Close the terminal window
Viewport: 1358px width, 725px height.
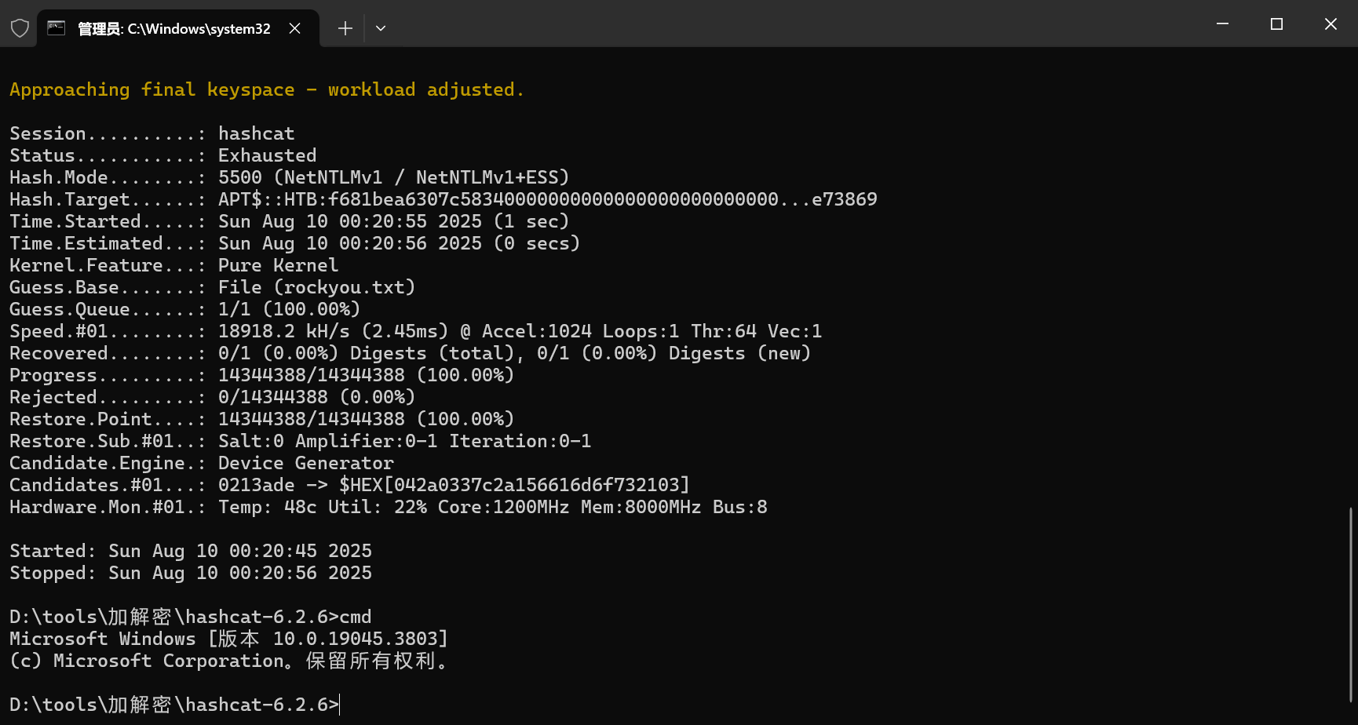(1331, 24)
